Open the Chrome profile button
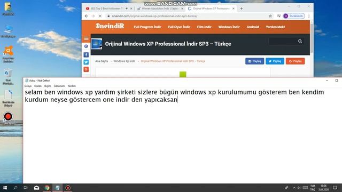 coord(293,16)
